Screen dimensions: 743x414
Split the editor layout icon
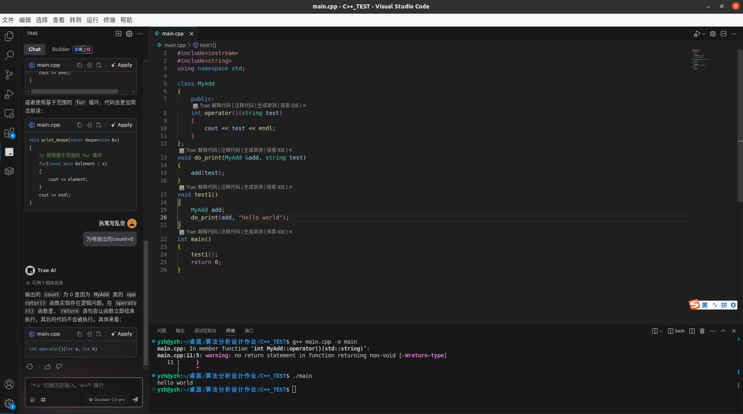[723, 34]
